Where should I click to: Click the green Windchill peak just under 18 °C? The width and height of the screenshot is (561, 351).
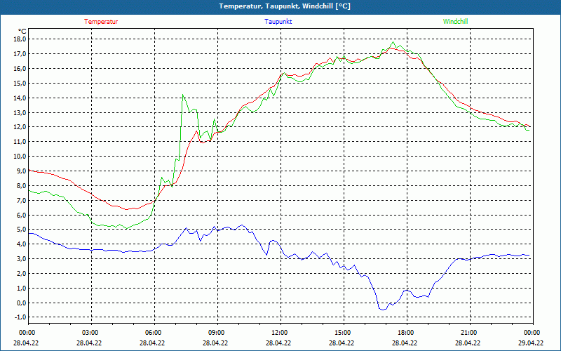point(393,42)
